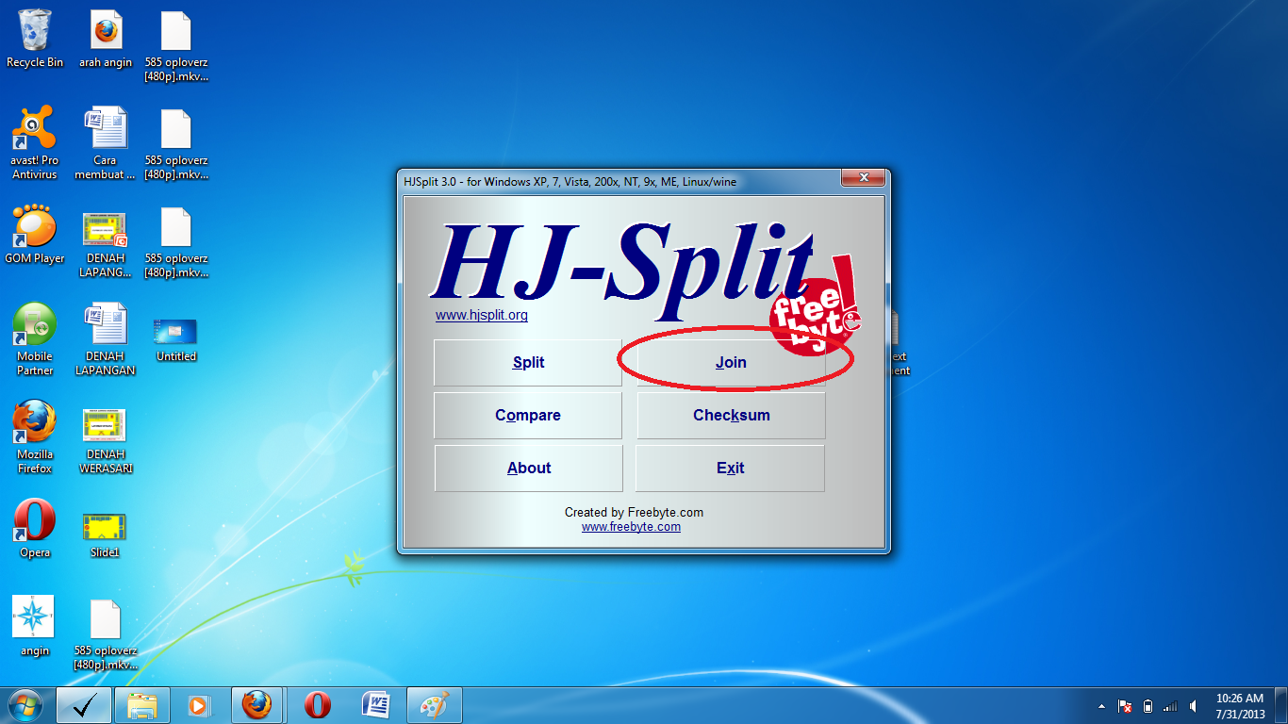This screenshot has width=1288, height=724.
Task: Select the Mozilla Firefox desktop shortcut
Action: pyautogui.click(x=35, y=437)
